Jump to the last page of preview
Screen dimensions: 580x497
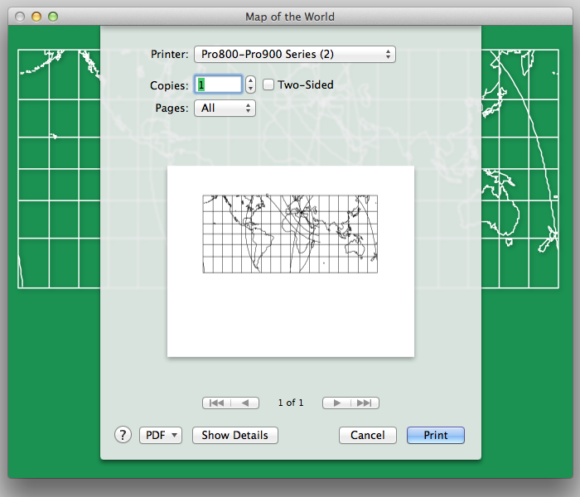pyautogui.click(x=365, y=403)
